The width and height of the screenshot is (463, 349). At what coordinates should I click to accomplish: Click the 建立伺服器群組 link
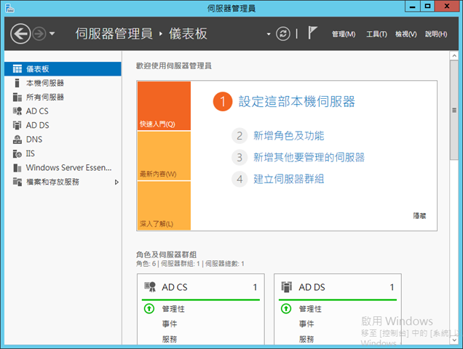[x=289, y=179]
